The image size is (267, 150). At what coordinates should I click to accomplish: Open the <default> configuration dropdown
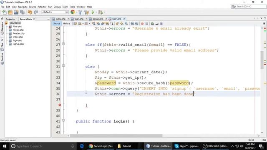coord(55,12)
